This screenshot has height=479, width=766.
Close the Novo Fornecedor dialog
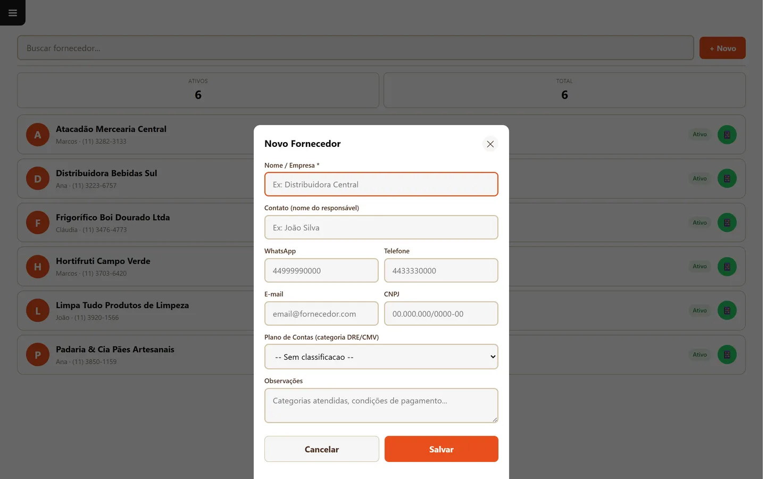coord(490,144)
